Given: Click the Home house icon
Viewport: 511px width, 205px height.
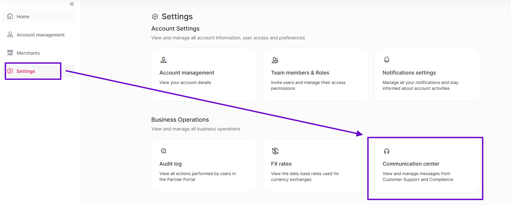Looking at the screenshot, I should [10, 16].
